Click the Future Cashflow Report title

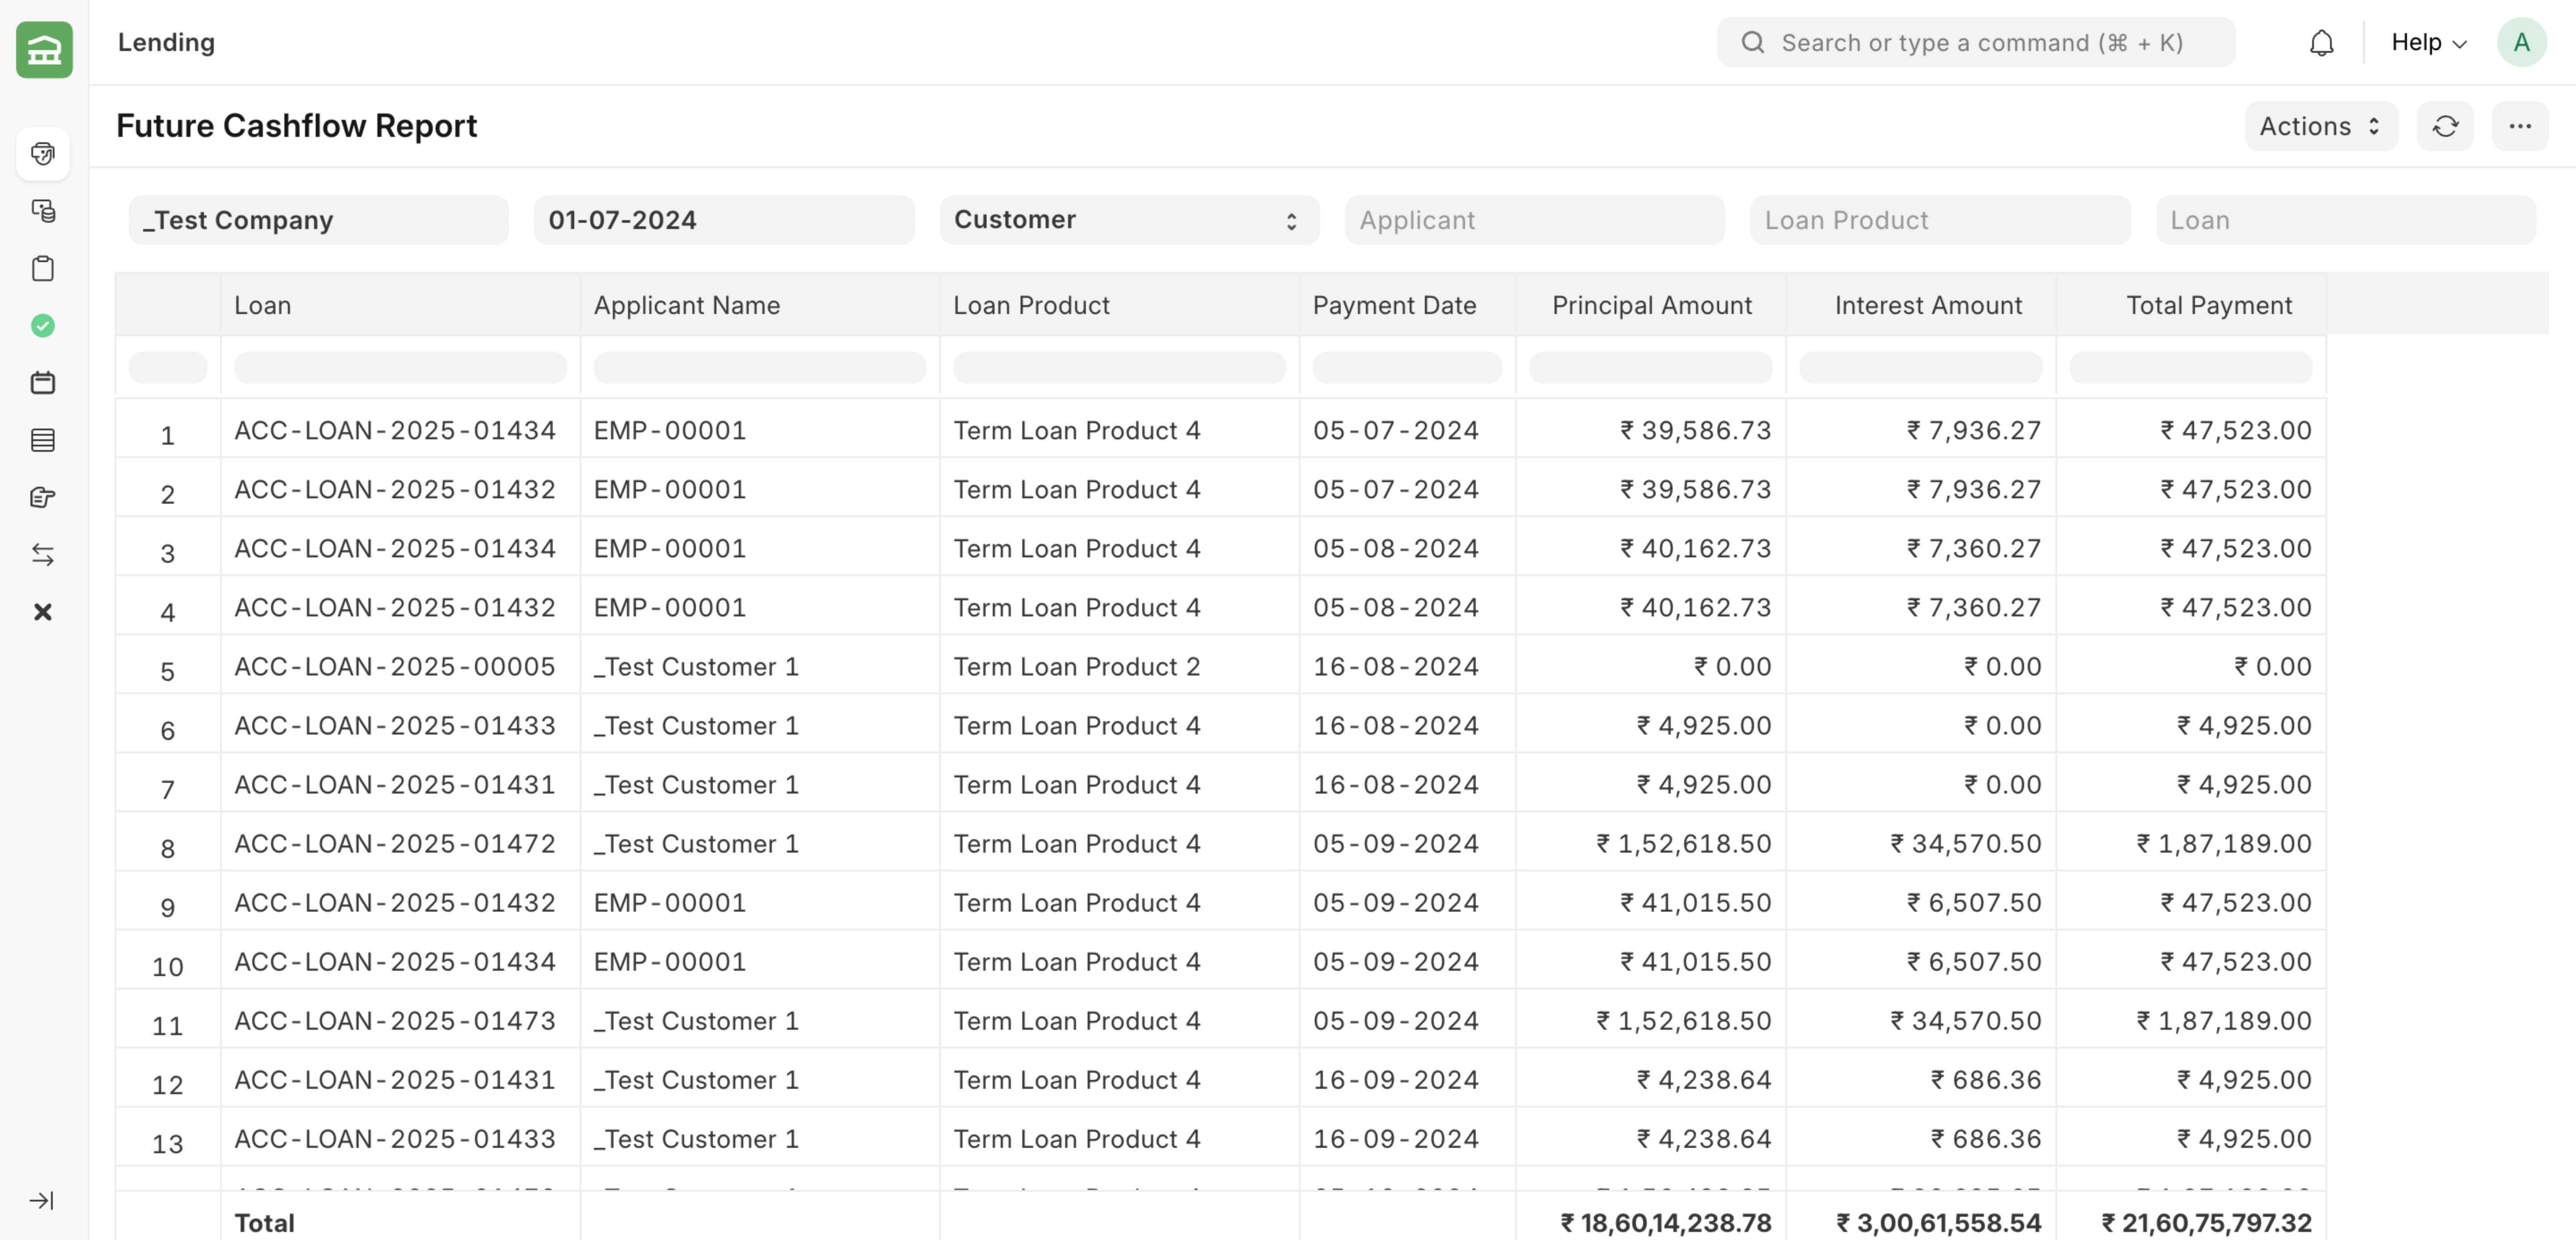[x=297, y=126]
